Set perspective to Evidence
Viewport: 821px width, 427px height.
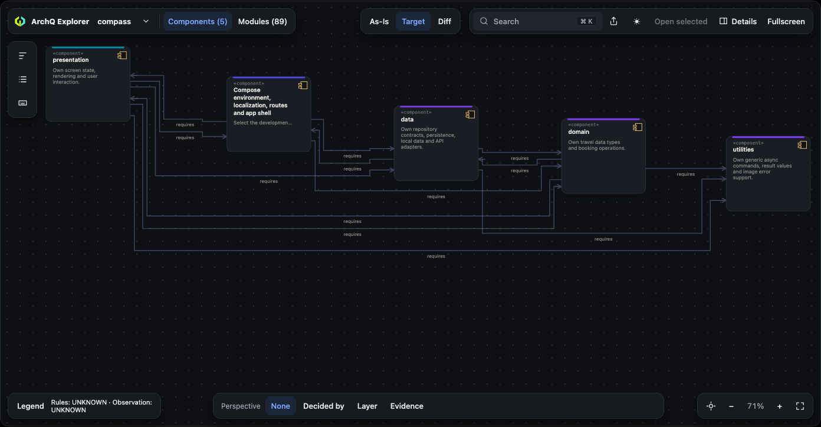[x=407, y=406]
